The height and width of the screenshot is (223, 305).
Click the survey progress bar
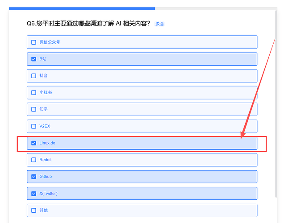coord(143,9)
